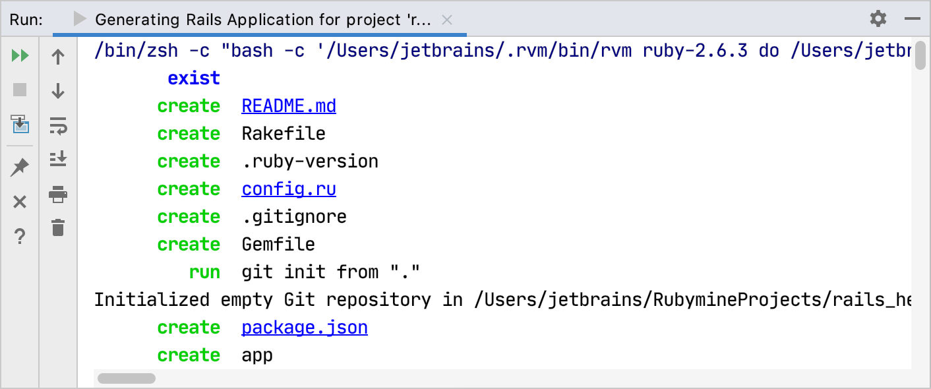Close the Generating Rails Application tab
The height and width of the screenshot is (389, 931).
tap(446, 20)
